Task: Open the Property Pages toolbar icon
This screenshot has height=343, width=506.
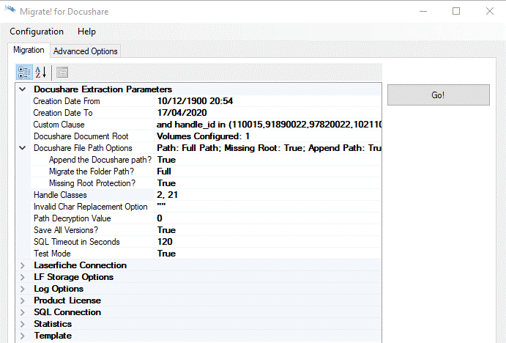Action: (x=62, y=73)
